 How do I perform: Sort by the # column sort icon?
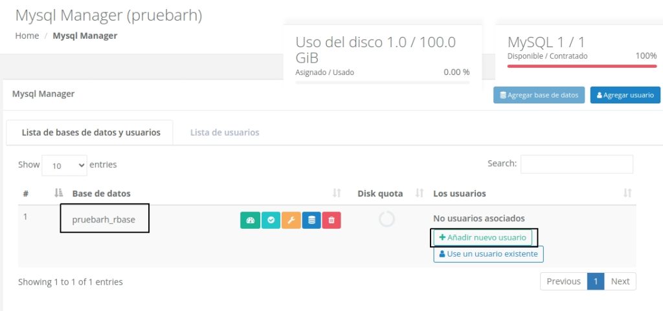[58, 193]
